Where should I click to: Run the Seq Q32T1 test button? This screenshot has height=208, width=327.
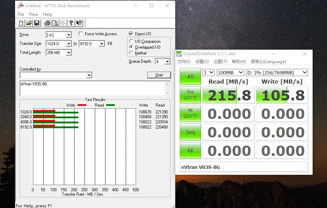point(190,95)
